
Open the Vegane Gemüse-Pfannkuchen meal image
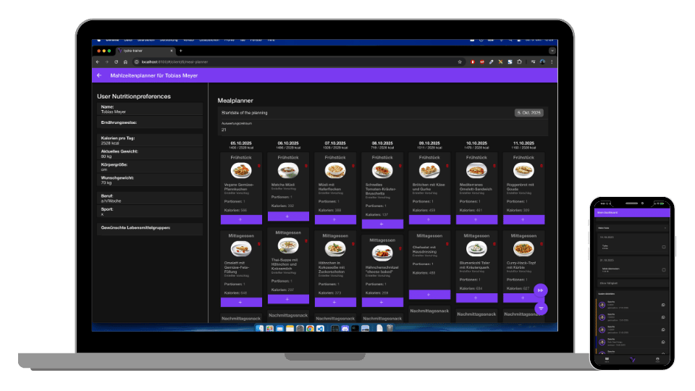[x=241, y=171]
